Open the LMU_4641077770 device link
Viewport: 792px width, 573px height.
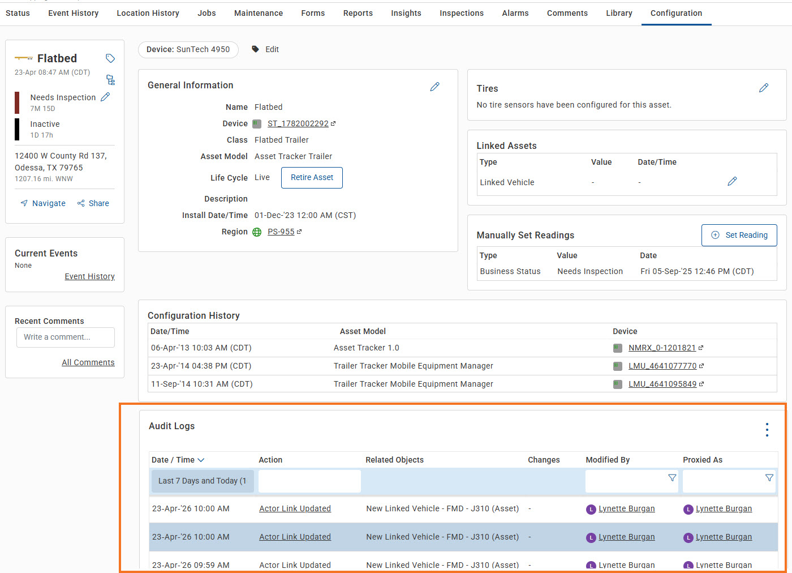tap(662, 366)
